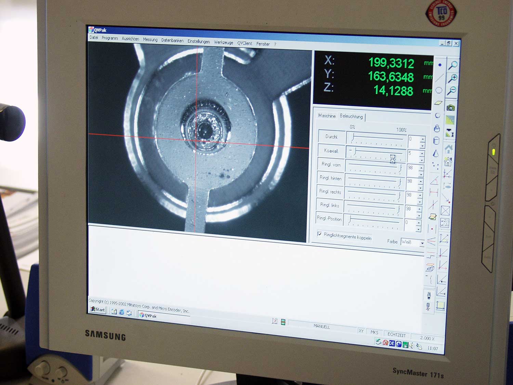Select the angle measurement tool
Image resolution: width=513 pixels, height=385 pixels.
pos(434,180)
